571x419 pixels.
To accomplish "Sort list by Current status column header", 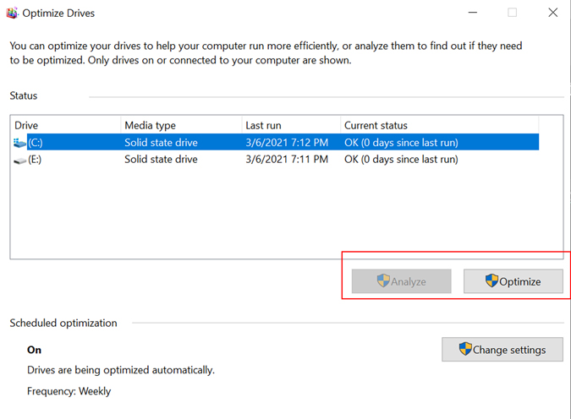I will click(x=440, y=126).
